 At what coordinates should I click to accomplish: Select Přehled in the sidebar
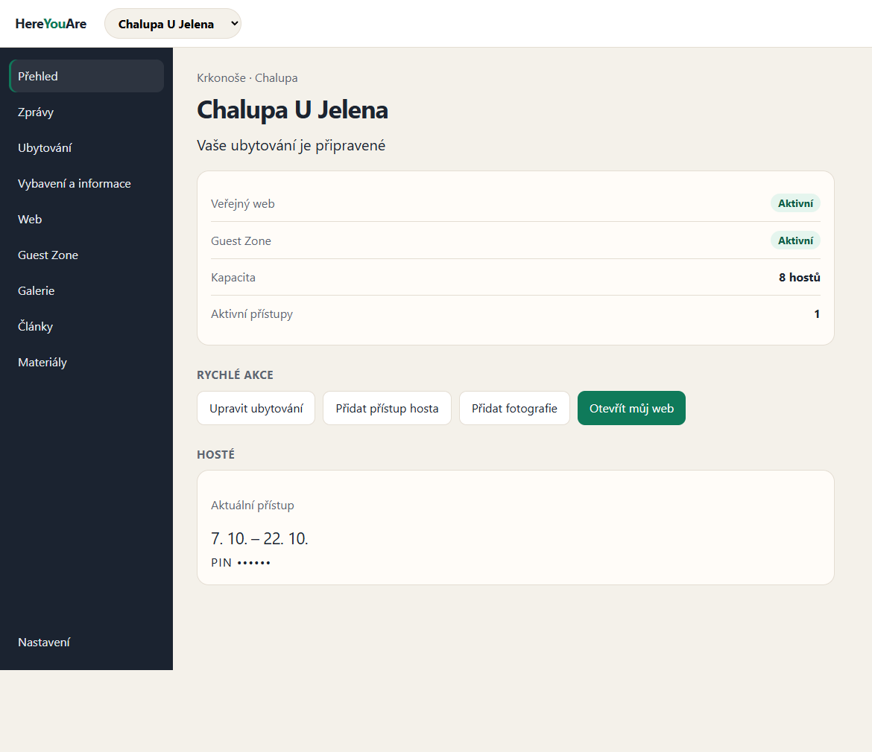pyautogui.click(x=86, y=76)
